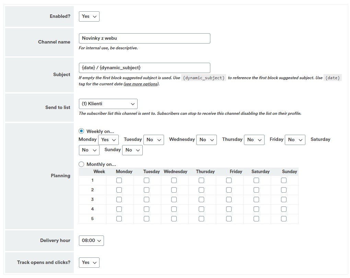Check Wednesday in week 2 of monthly table

coord(174,190)
